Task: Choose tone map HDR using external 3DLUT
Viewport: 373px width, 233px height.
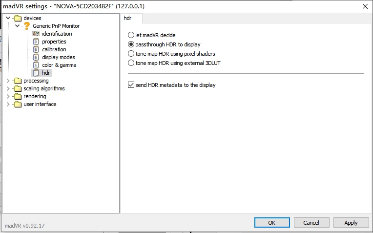Action: click(131, 63)
